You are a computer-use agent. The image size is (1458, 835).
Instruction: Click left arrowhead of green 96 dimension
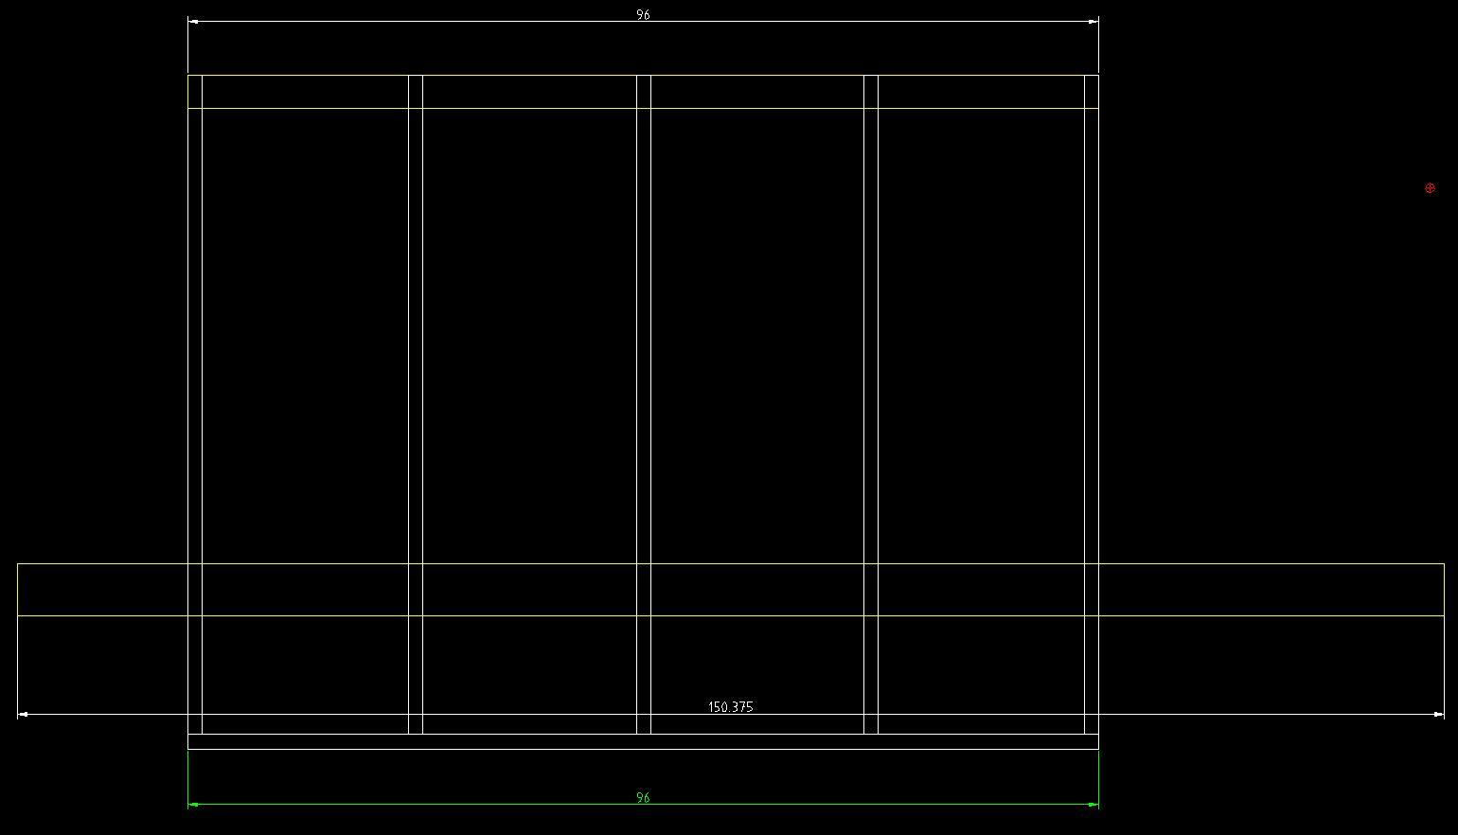pos(193,805)
